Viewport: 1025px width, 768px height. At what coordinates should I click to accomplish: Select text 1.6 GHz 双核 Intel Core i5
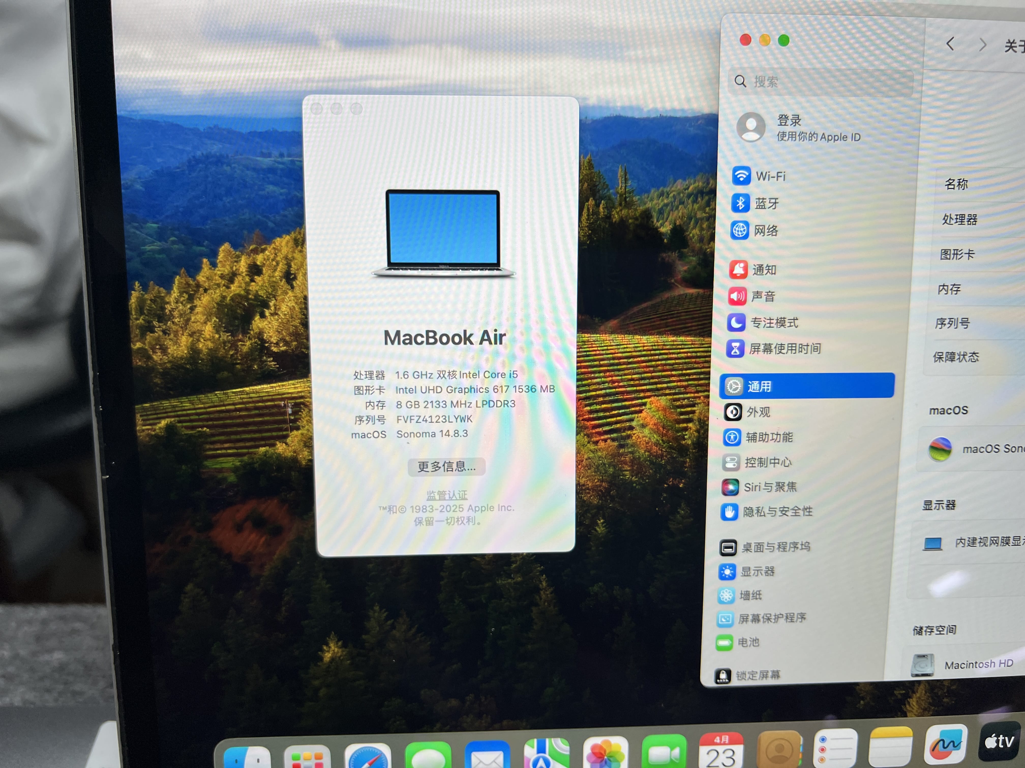(x=456, y=375)
